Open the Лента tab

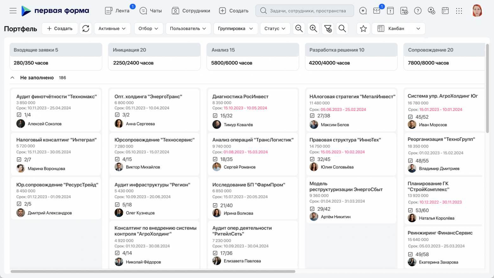[x=117, y=11]
